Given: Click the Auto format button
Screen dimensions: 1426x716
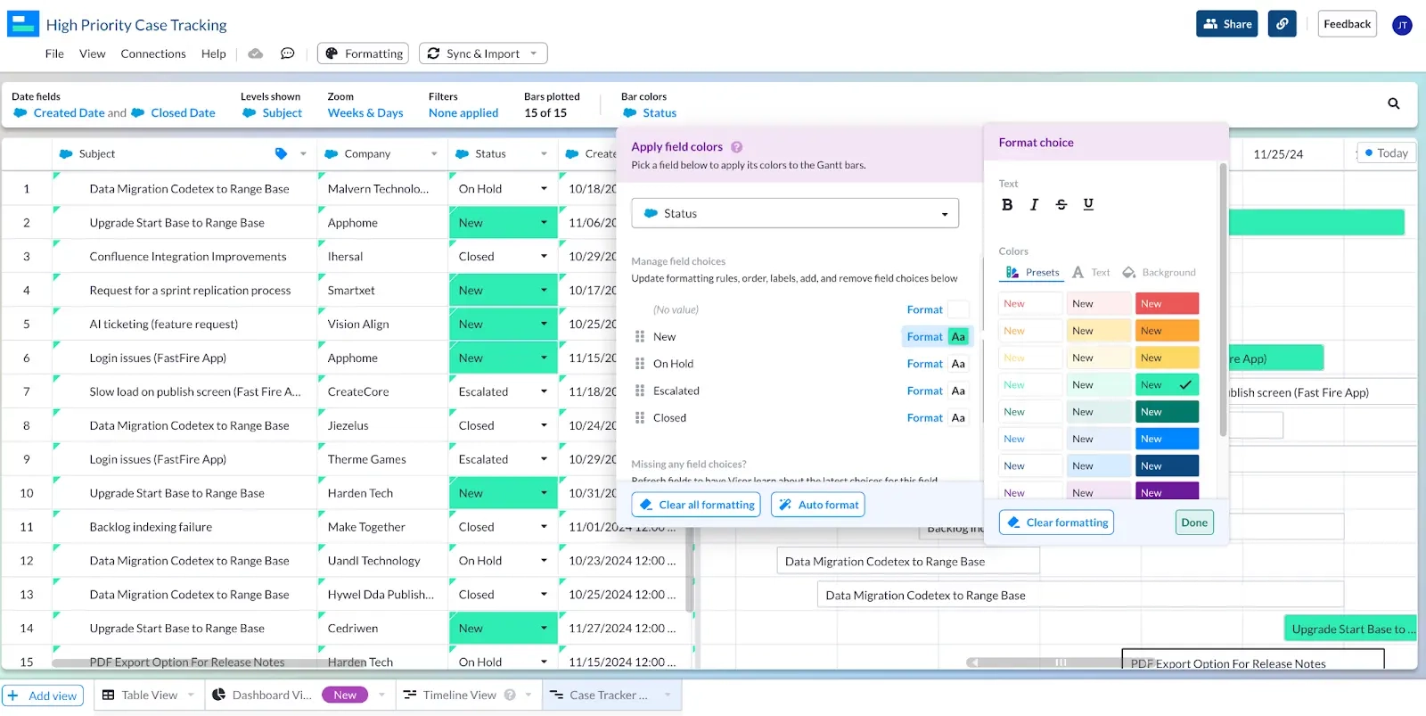Looking at the screenshot, I should pos(818,505).
